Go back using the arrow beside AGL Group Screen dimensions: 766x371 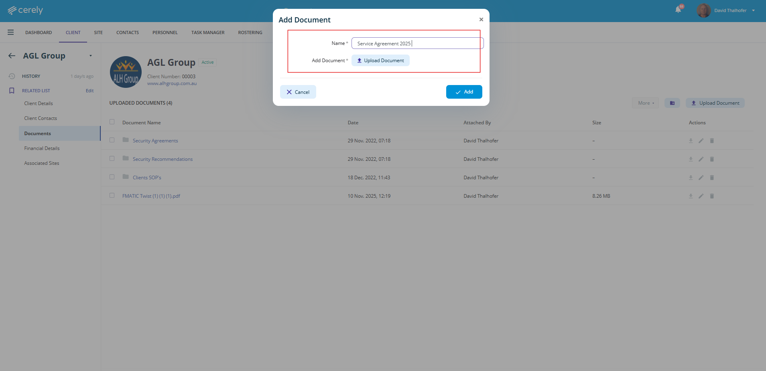point(12,56)
